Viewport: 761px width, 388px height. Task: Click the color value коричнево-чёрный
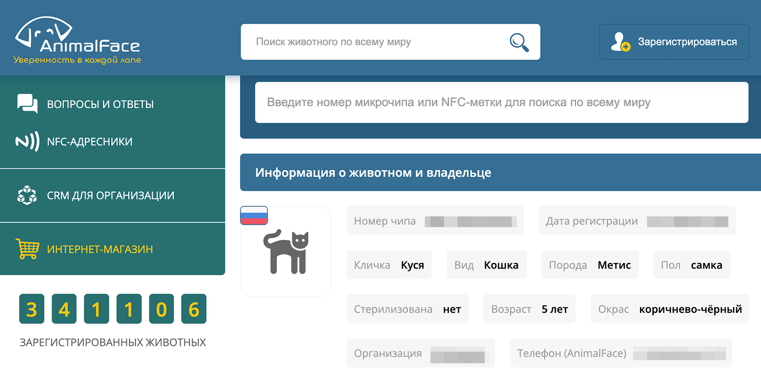[x=691, y=309]
